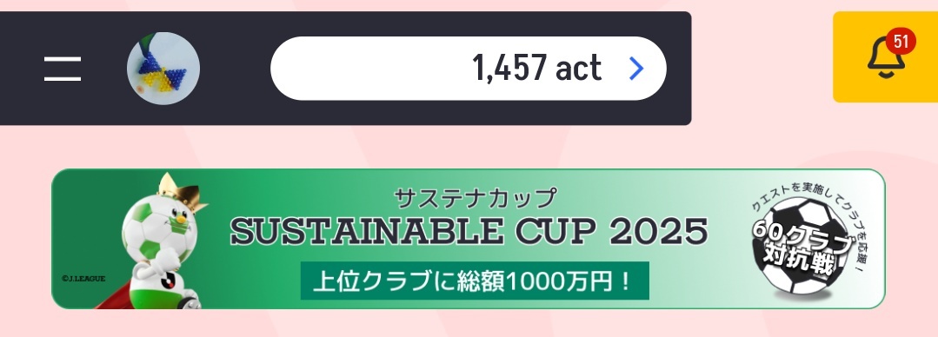
Task: Tap the サステナカップ heading text
Action: (x=475, y=196)
